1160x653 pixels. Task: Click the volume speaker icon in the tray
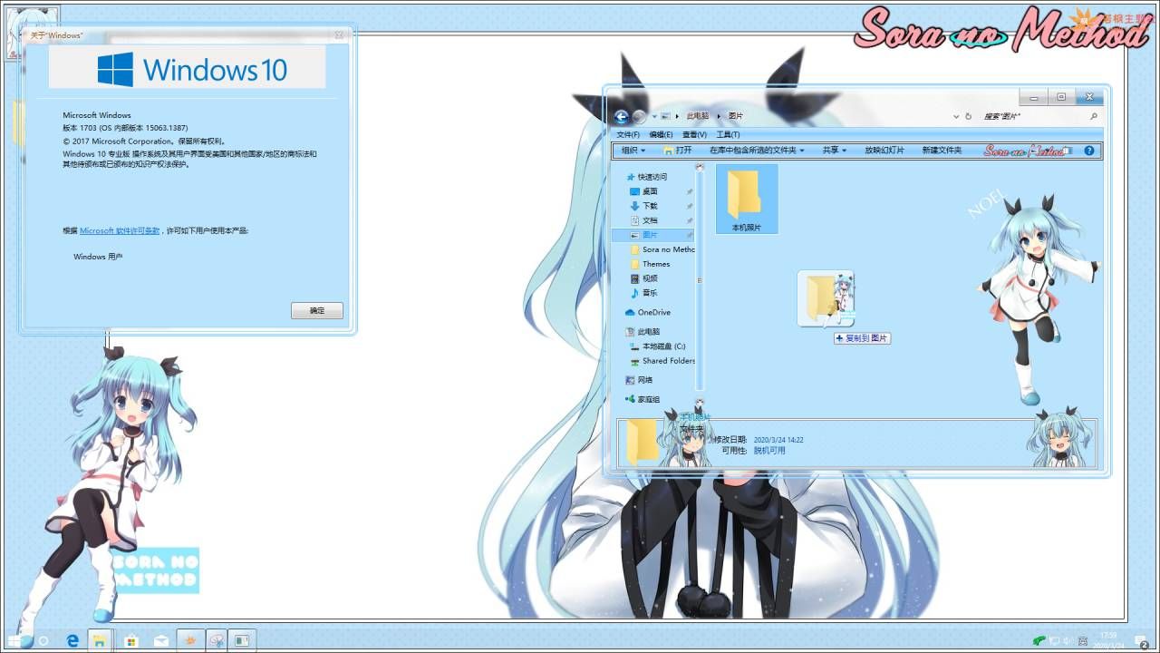(1068, 640)
